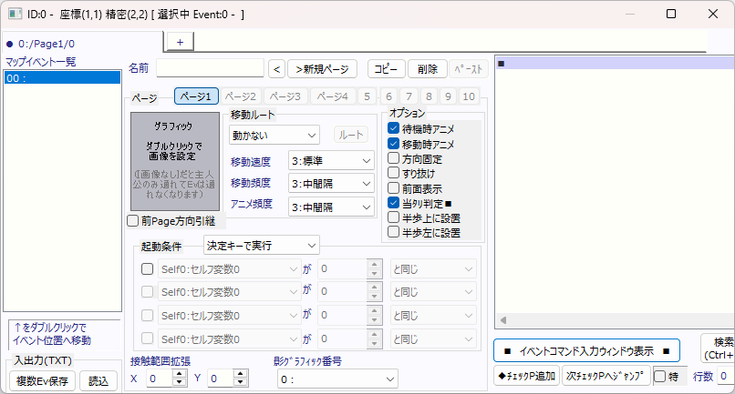
Task: Open the 決定キーで実行 trigger condition dropdown
Action: 262,245
